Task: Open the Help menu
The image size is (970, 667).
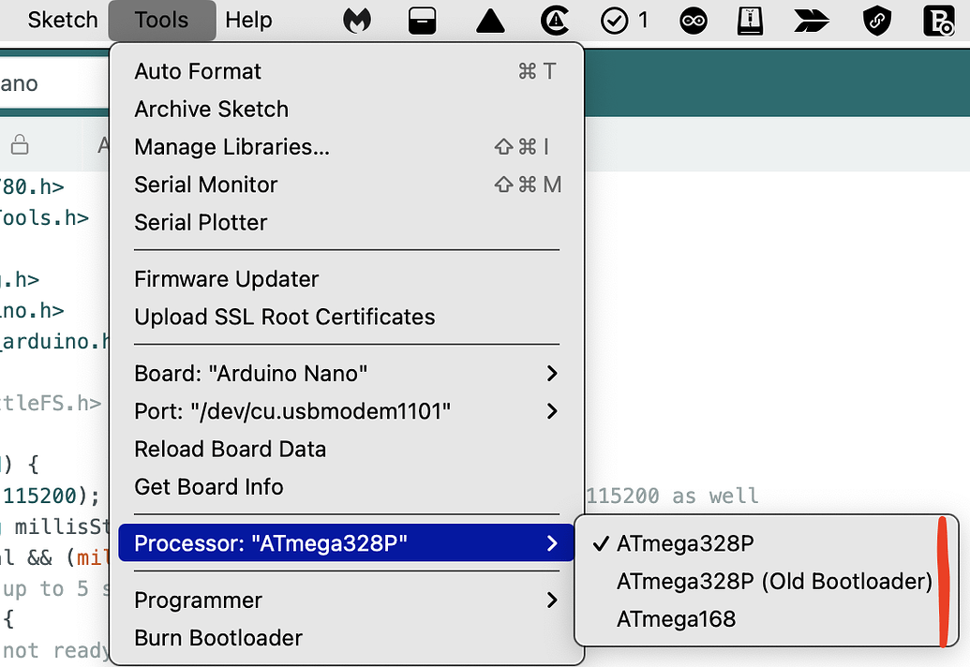Action: pyautogui.click(x=248, y=20)
